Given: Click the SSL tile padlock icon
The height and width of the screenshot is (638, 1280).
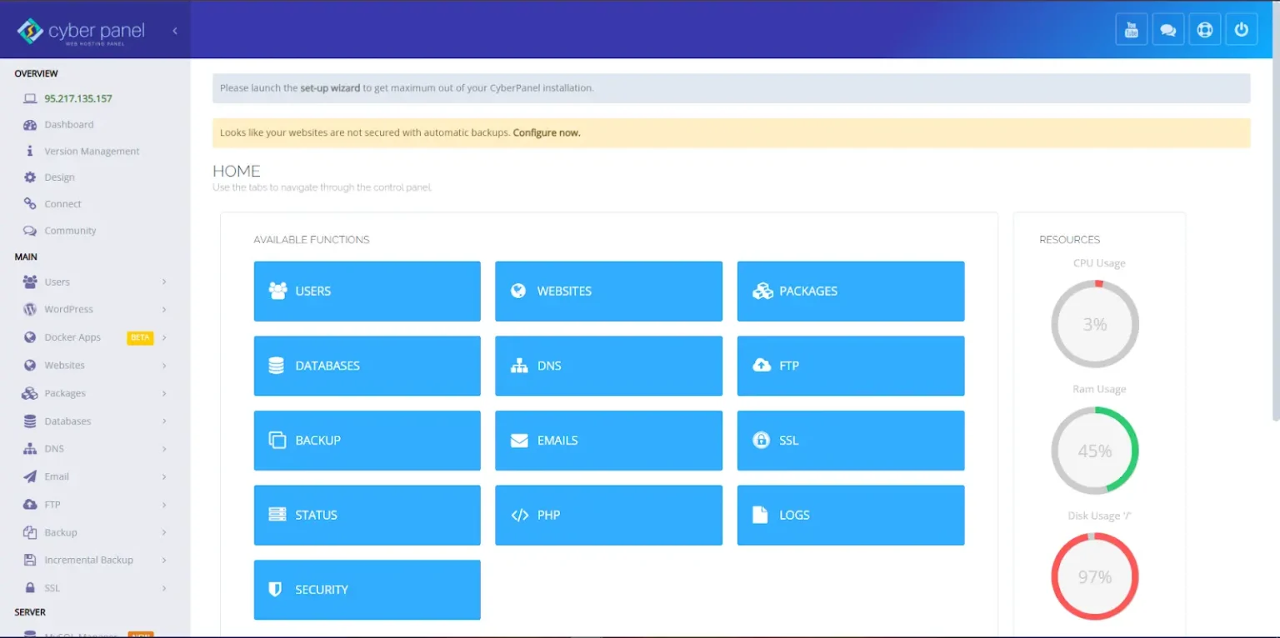Looking at the screenshot, I should [761, 440].
